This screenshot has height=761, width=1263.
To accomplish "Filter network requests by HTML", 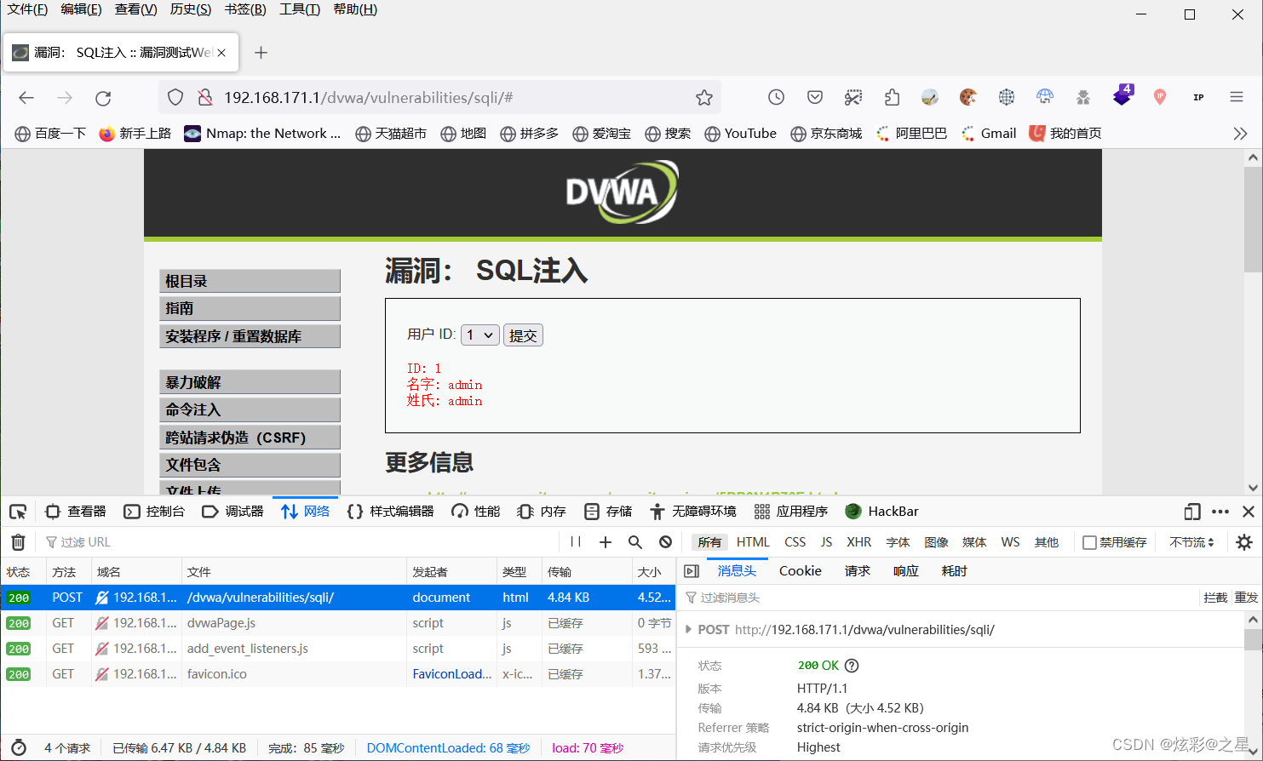I will pos(753,542).
